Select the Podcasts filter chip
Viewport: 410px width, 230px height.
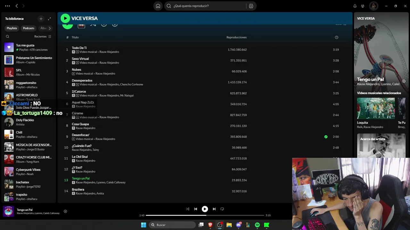[x=29, y=28]
